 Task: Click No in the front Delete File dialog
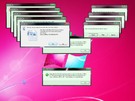(63, 44)
